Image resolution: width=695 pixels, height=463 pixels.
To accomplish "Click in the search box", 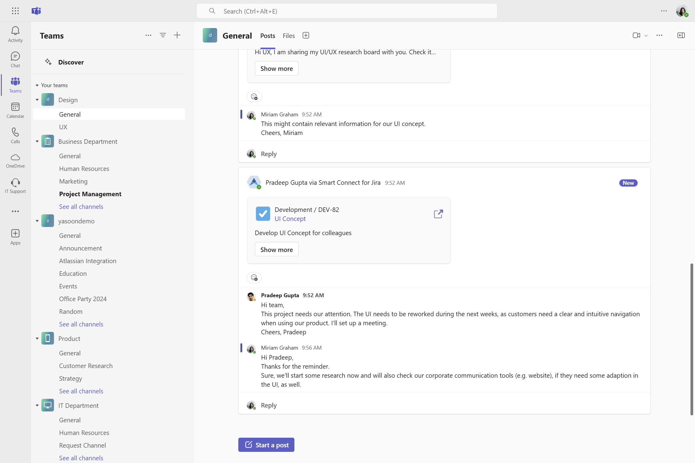I will click(x=347, y=11).
